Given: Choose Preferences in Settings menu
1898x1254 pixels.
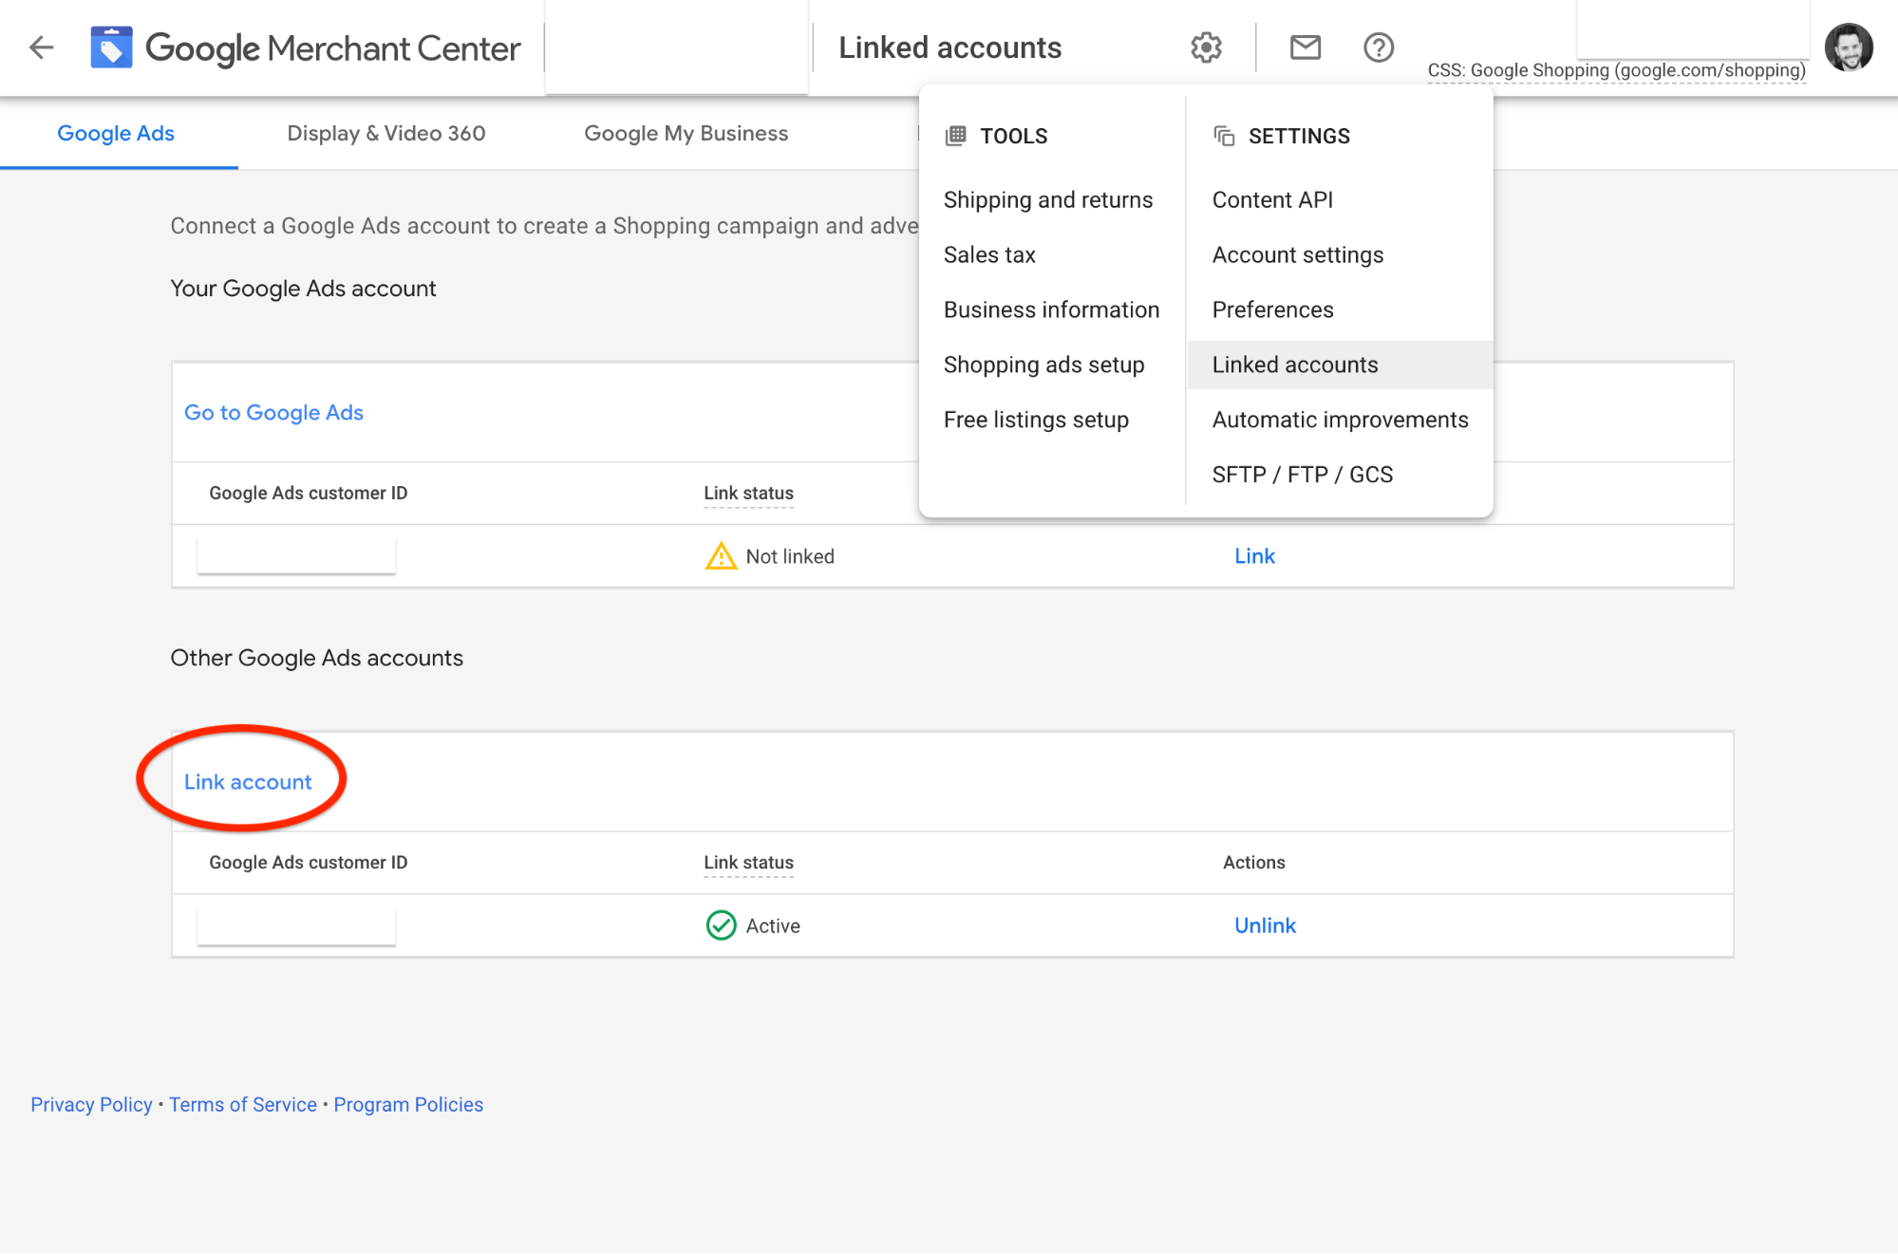Looking at the screenshot, I should (1272, 309).
